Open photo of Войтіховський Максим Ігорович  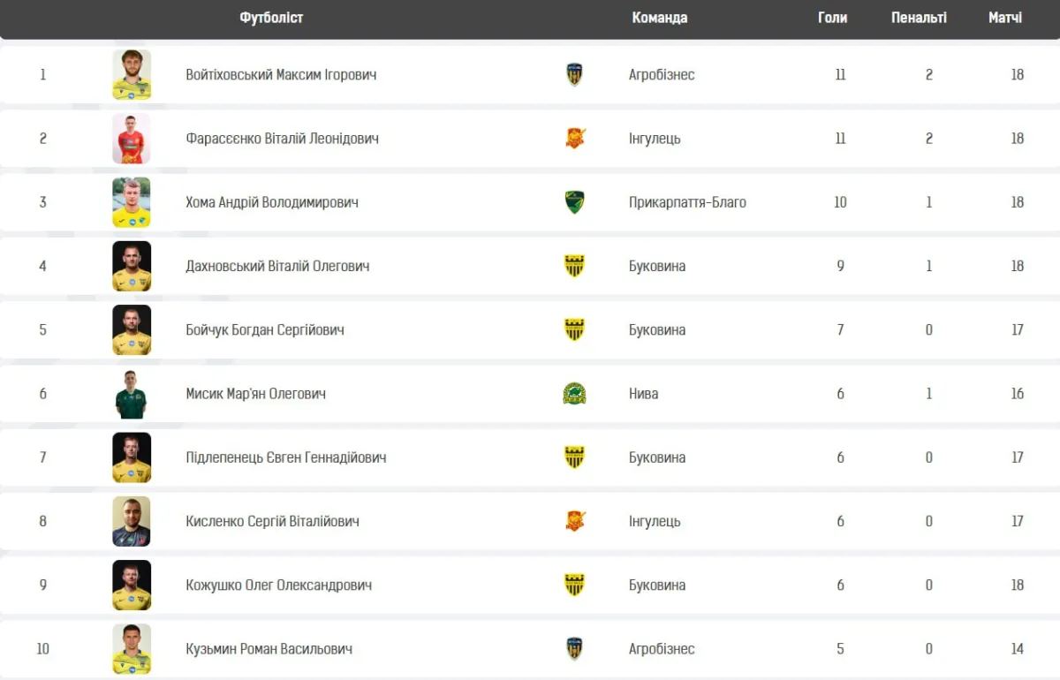coord(132,75)
